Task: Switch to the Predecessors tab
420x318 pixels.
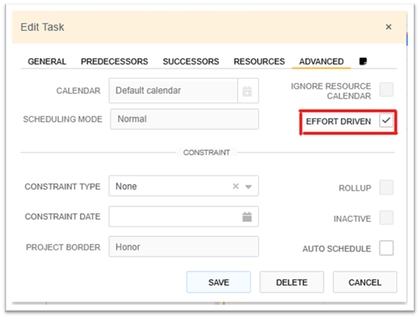Action: coord(115,62)
